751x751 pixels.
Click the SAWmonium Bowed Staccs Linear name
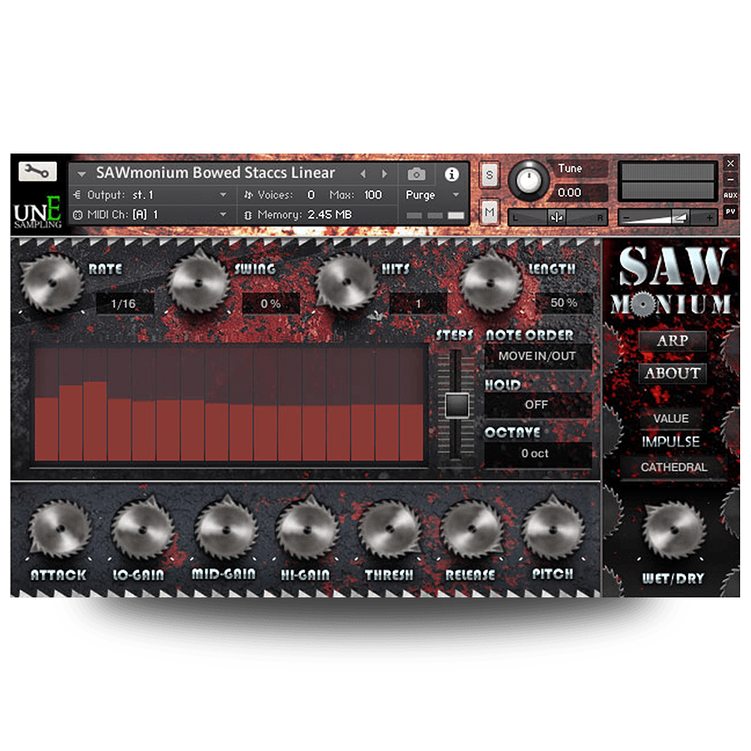(x=215, y=173)
